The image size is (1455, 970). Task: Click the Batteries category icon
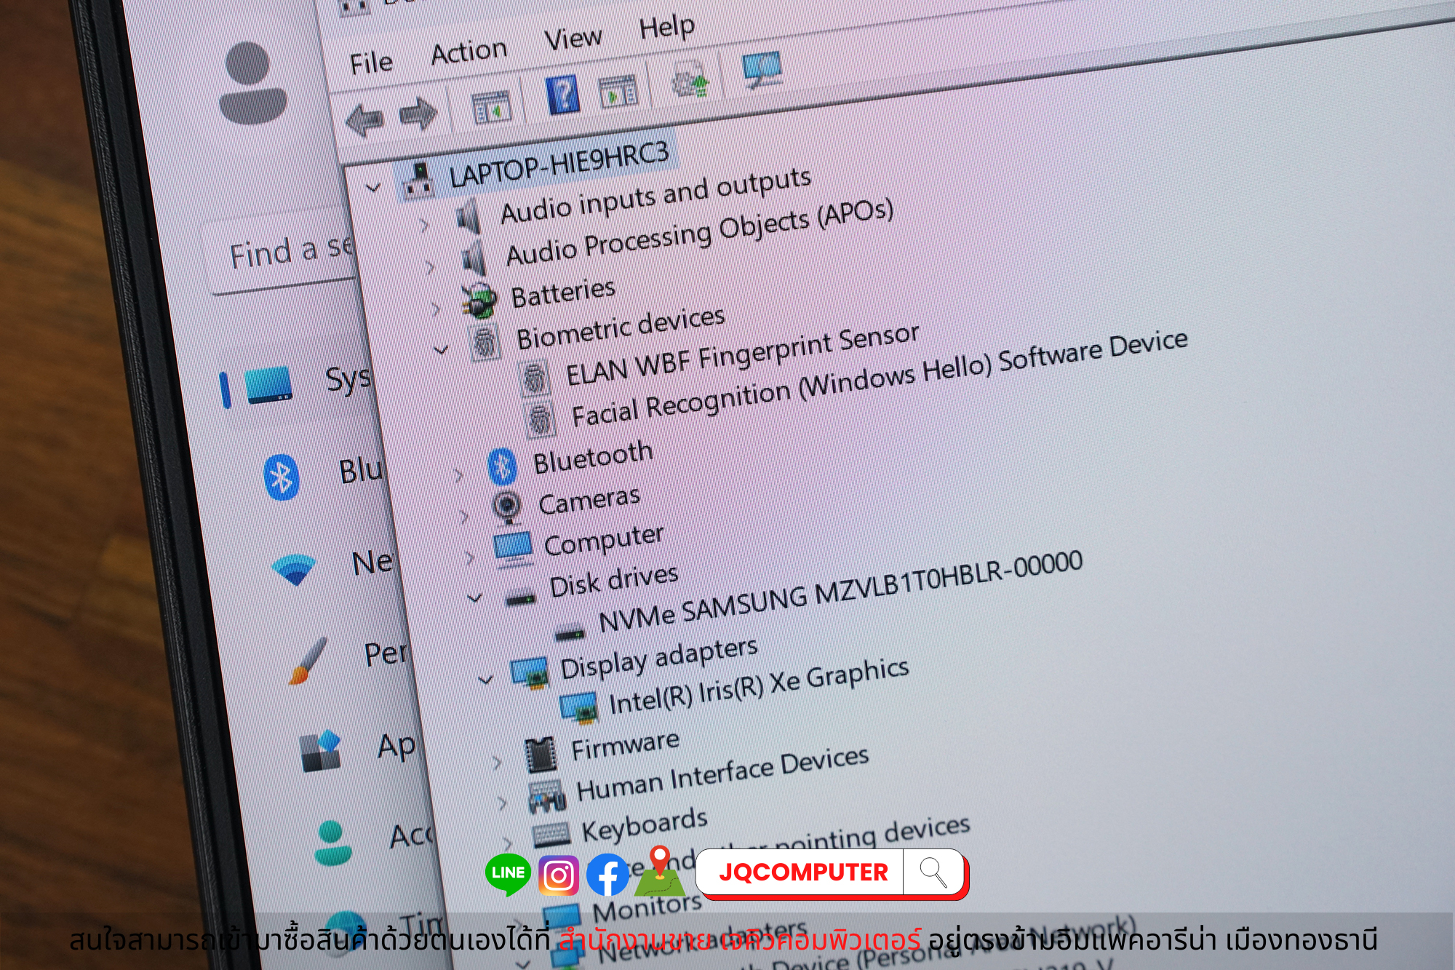pyautogui.click(x=479, y=300)
